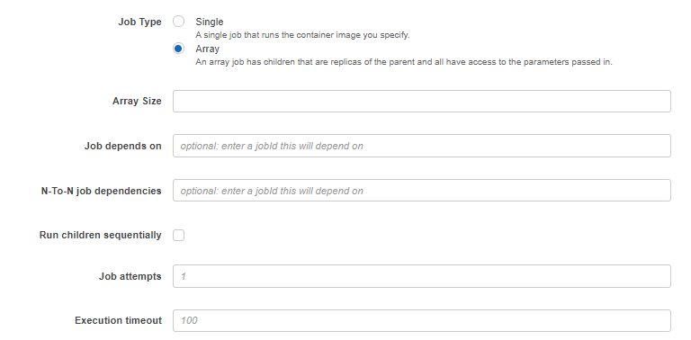This screenshot has height=340, width=691.
Task: Click the 'Array' option label text
Action: 207,49
